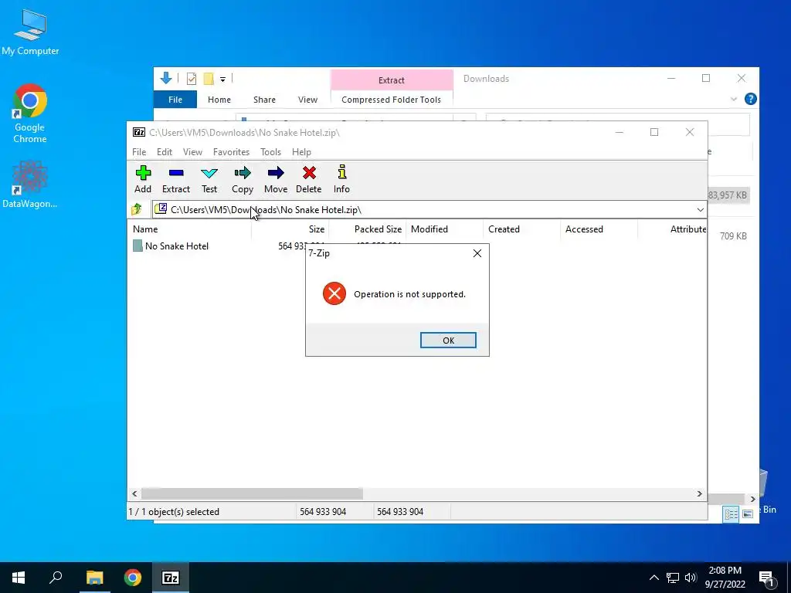Open the Tools menu
Screen dimensions: 791x593
(270, 152)
